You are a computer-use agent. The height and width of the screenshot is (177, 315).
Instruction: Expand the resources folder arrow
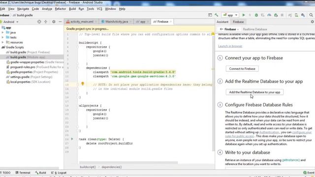[2, 42]
